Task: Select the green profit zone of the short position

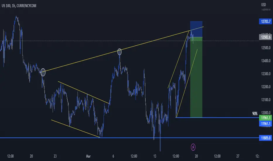Action: coord(196,78)
